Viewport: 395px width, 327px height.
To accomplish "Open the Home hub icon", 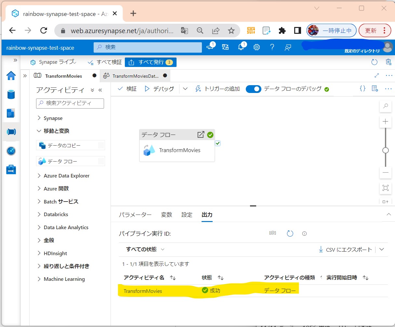I will [x=11, y=75].
